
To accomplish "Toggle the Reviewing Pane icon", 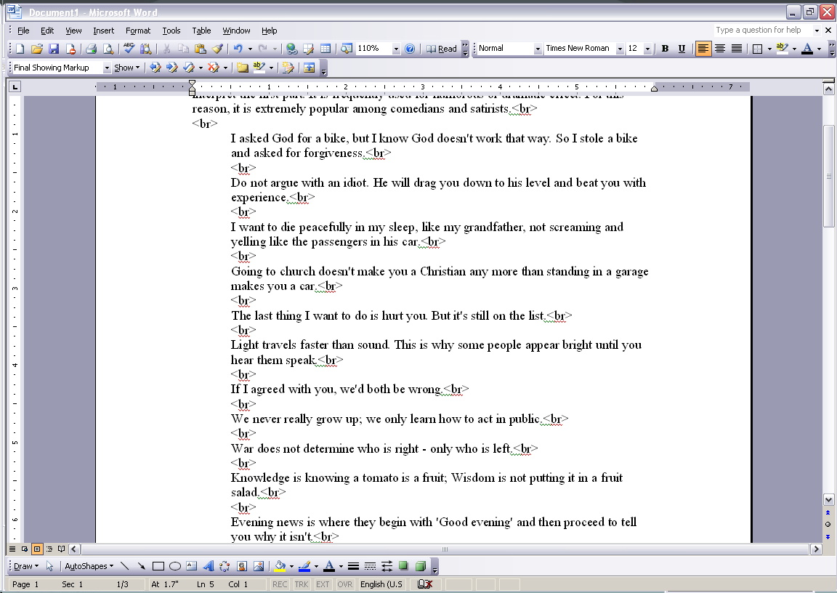I will pyautogui.click(x=309, y=68).
